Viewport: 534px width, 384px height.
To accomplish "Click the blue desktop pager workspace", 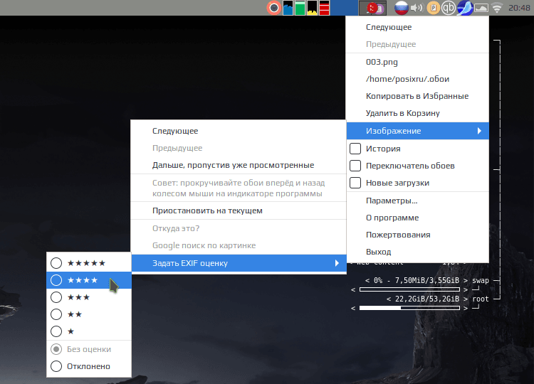I will tap(345, 8).
